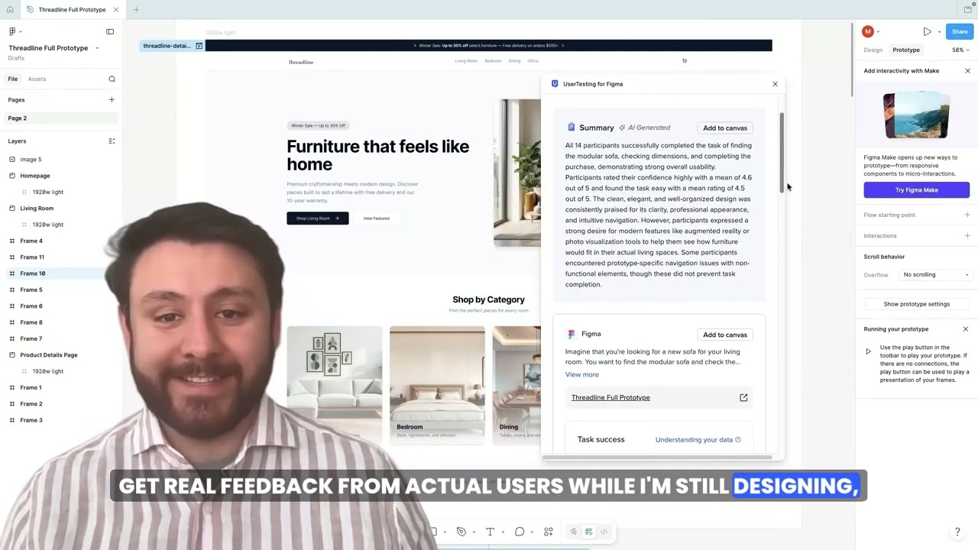Viewport: 978px width, 550px height.
Task: Open a new tab with plus icon
Action: tap(136, 9)
